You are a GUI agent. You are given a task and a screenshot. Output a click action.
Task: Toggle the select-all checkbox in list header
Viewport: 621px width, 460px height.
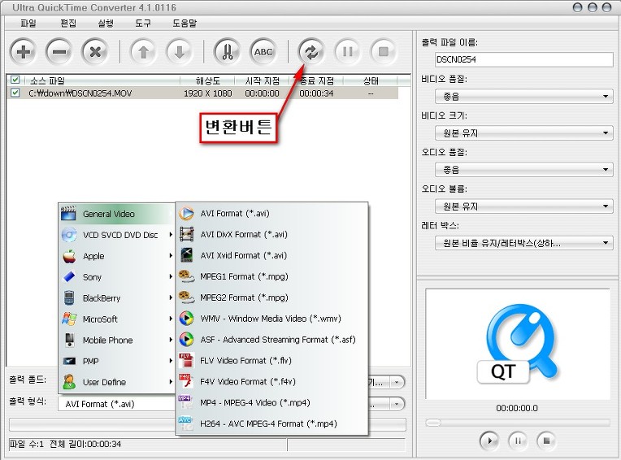15,80
